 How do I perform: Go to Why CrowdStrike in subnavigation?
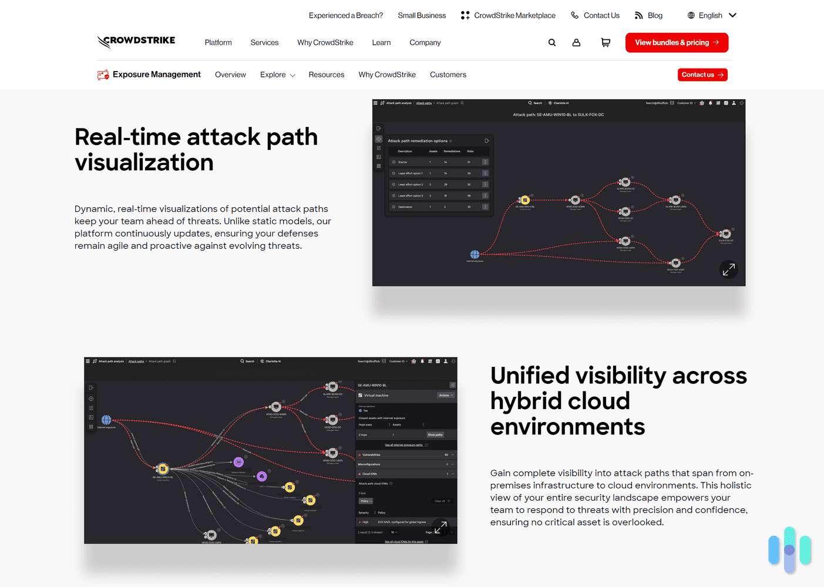tap(387, 75)
